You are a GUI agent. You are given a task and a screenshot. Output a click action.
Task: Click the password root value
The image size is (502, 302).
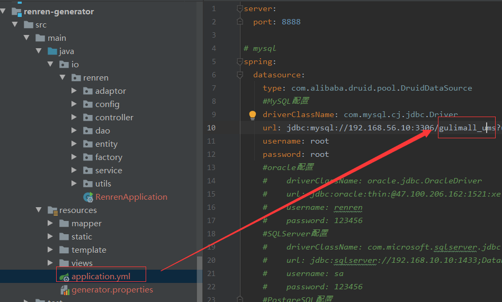pyautogui.click(x=319, y=154)
